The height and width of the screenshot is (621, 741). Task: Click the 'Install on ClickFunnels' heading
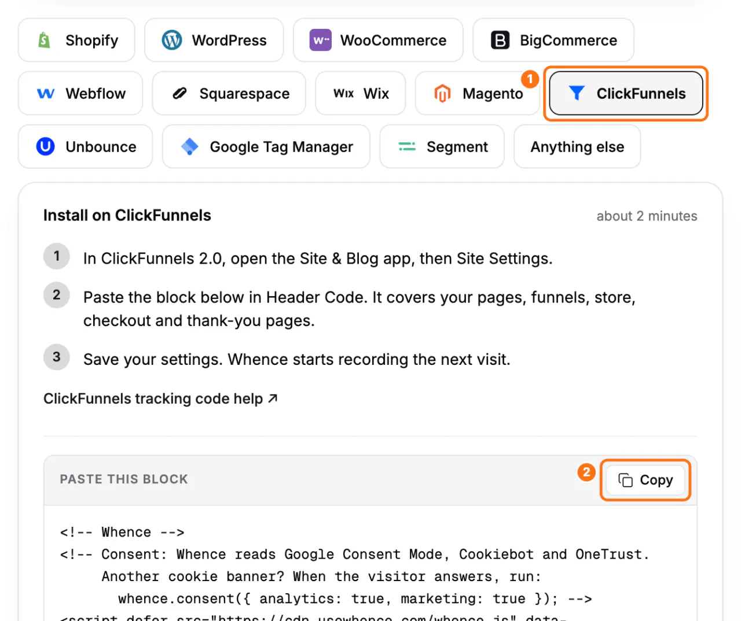tap(127, 215)
